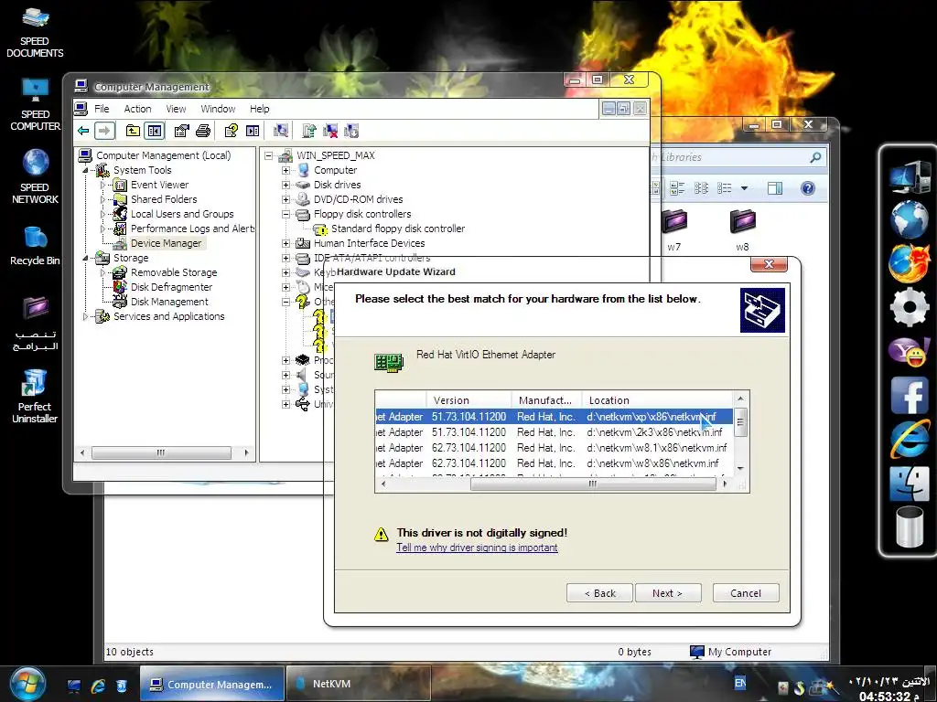Click the console tree horizontal scrollbar thumb

click(x=161, y=453)
